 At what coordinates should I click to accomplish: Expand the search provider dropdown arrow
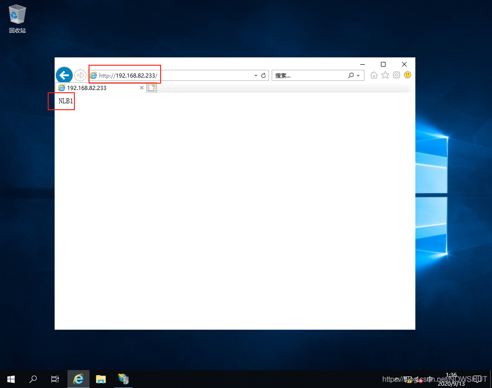[358, 76]
